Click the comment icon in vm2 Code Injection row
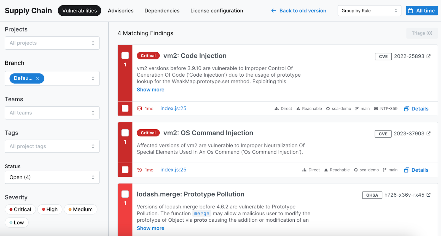Viewport: 441px width, 236px height. (139, 109)
